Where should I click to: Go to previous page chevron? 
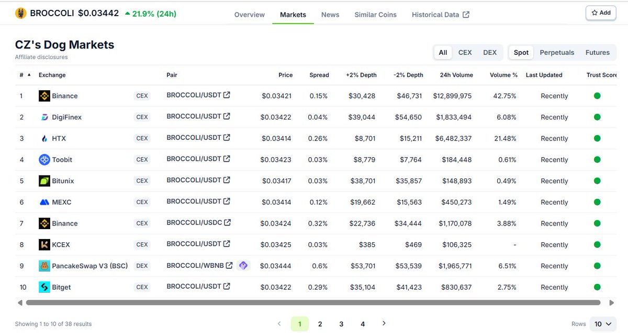pos(279,324)
